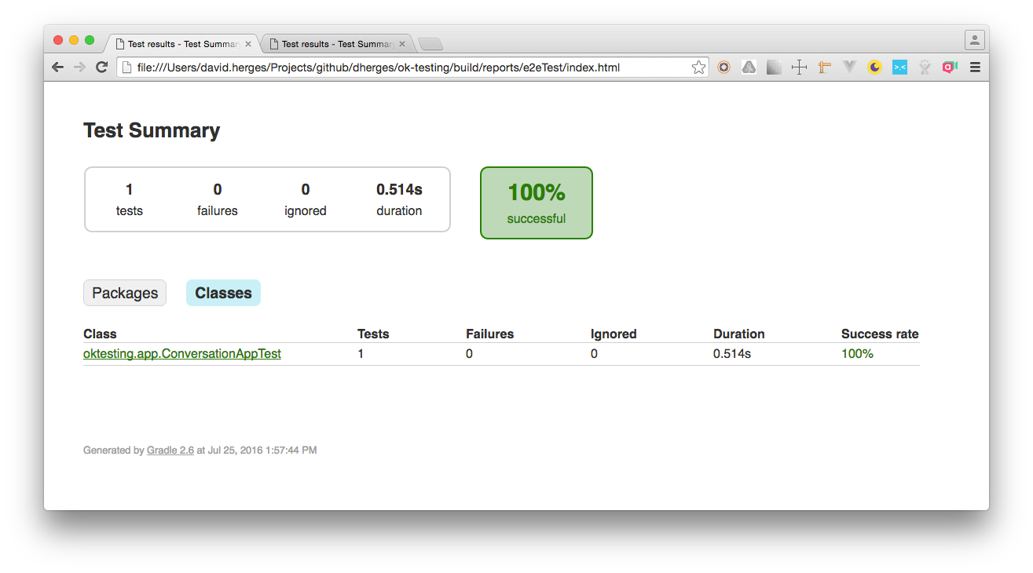Image resolution: width=1033 pixels, height=573 pixels.
Task: Open the Gradle 2.6 link in the footer
Action: (x=170, y=450)
